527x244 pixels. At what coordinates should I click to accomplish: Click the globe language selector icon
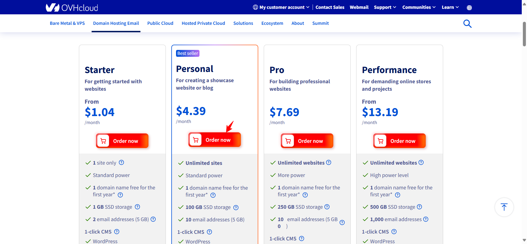point(469,8)
